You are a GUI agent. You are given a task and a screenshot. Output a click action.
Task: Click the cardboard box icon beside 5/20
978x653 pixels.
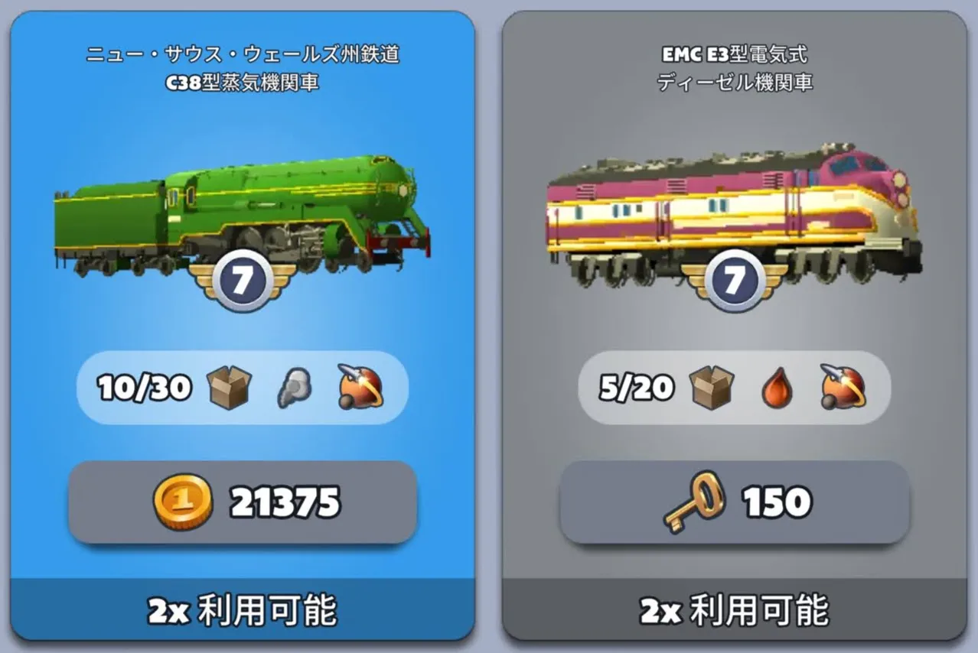click(712, 388)
